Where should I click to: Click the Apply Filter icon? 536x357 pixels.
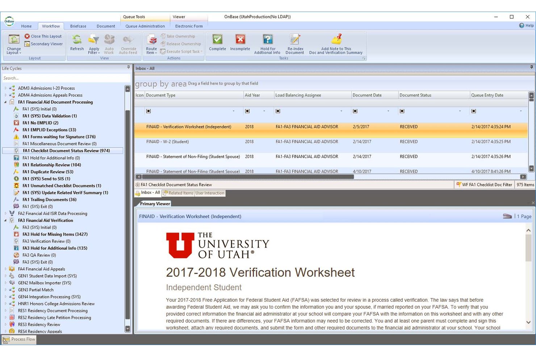(x=94, y=39)
